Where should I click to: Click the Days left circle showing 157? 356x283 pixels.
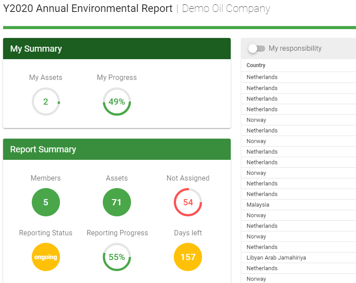188,257
